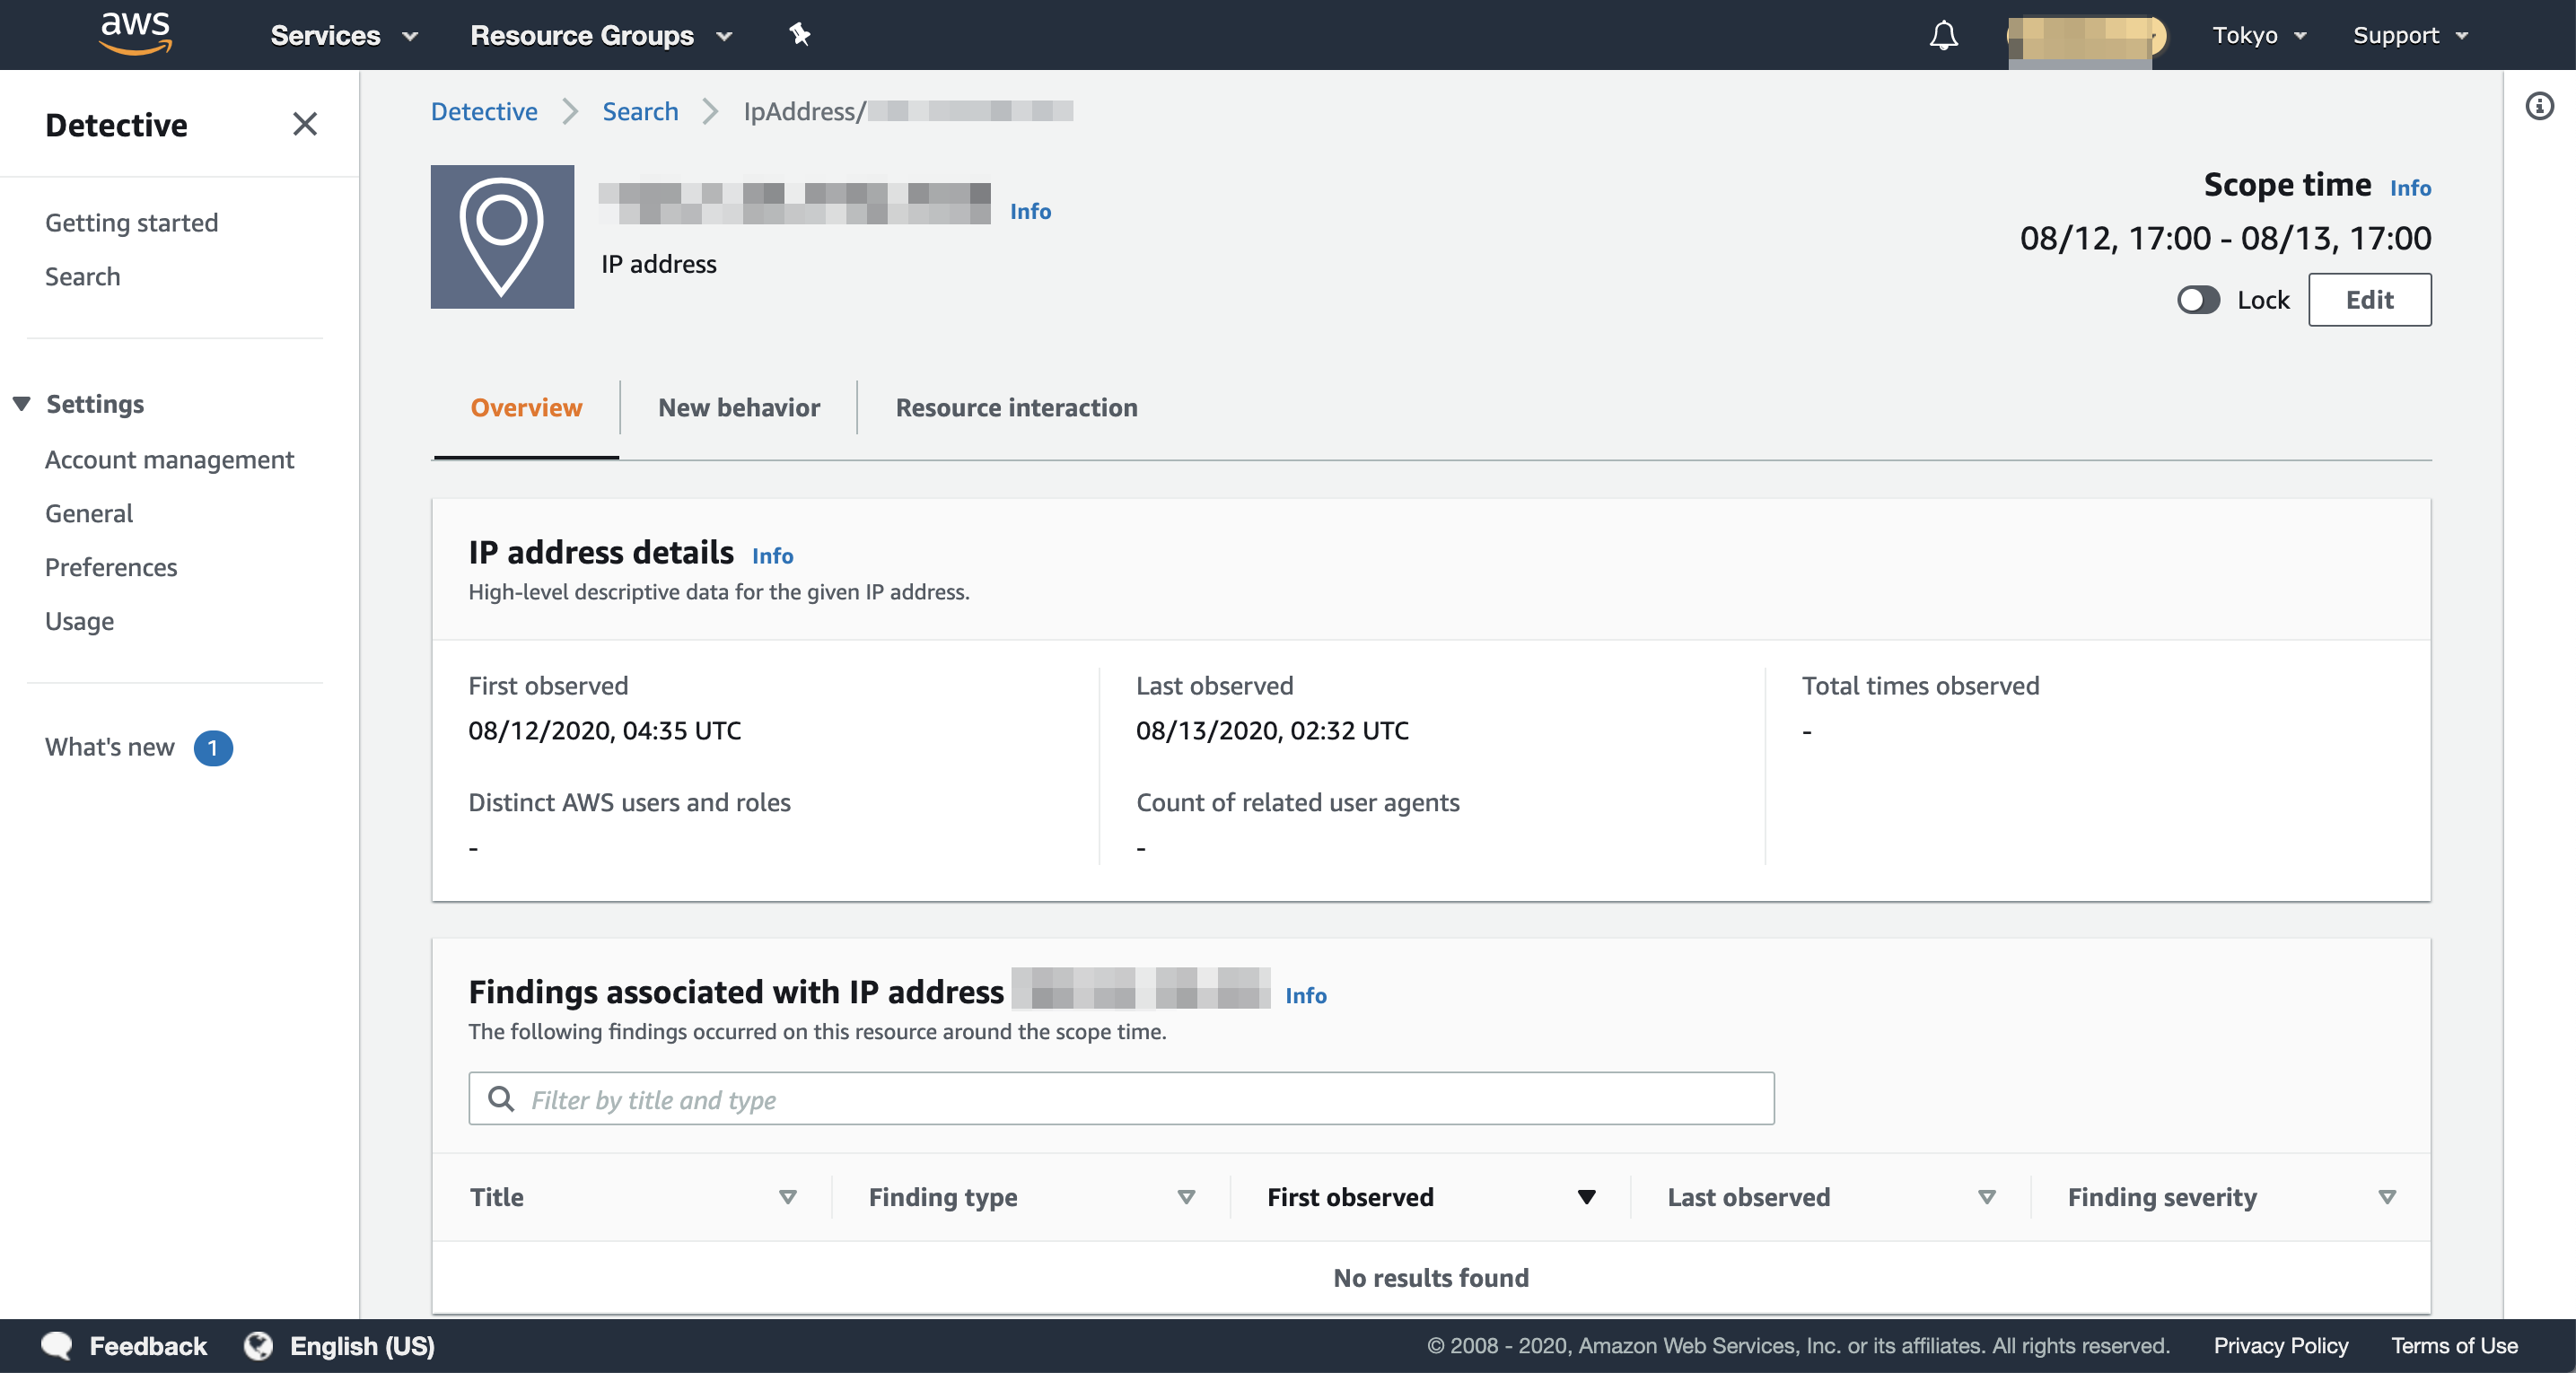Open the info panel circle icon
2576x1373 pixels.
click(x=2539, y=106)
